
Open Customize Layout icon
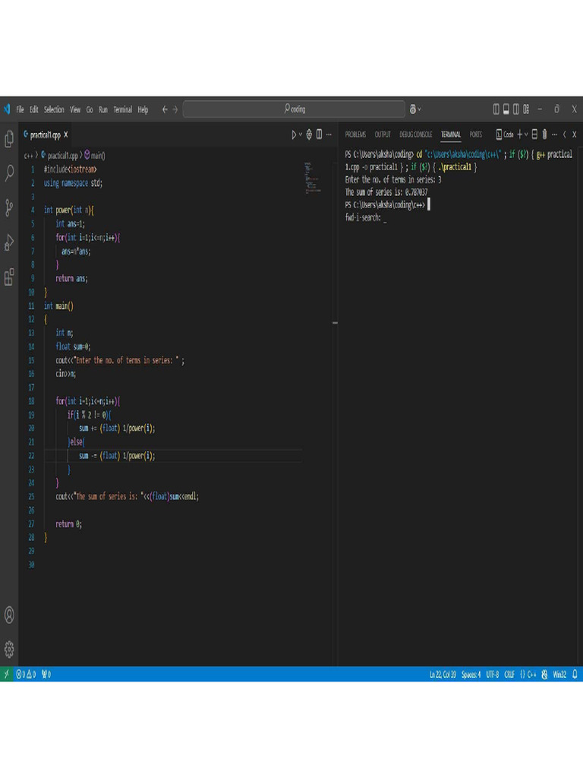click(x=525, y=109)
